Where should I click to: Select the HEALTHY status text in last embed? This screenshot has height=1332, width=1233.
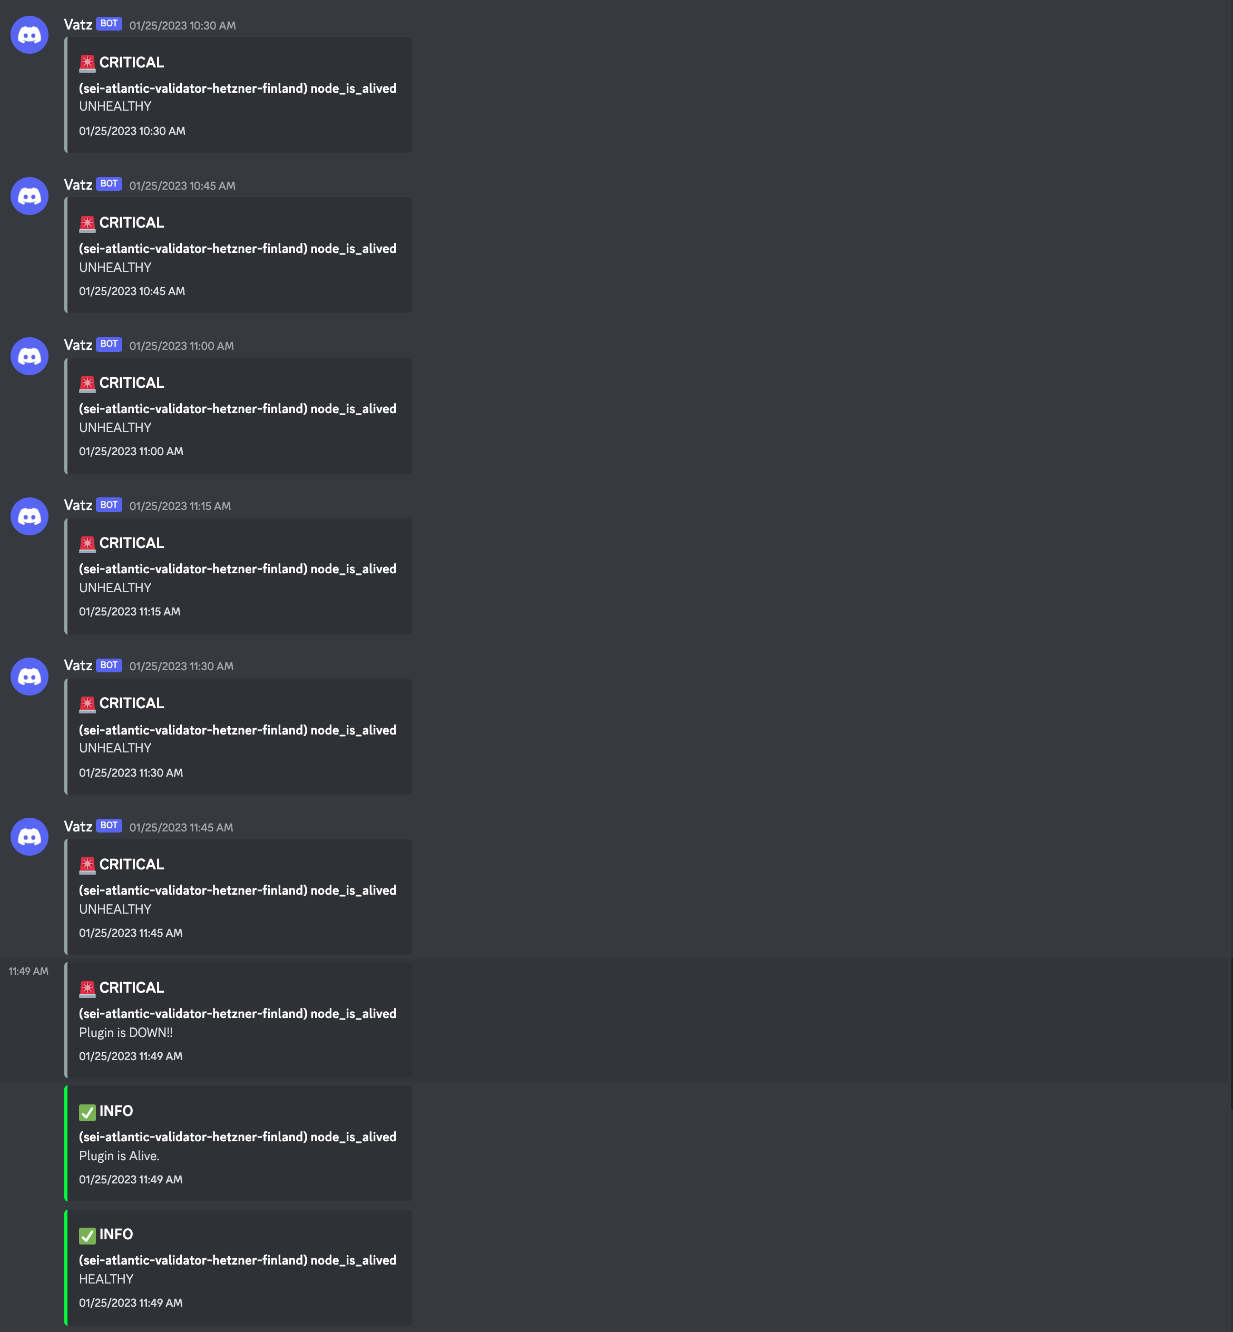pyautogui.click(x=106, y=1279)
